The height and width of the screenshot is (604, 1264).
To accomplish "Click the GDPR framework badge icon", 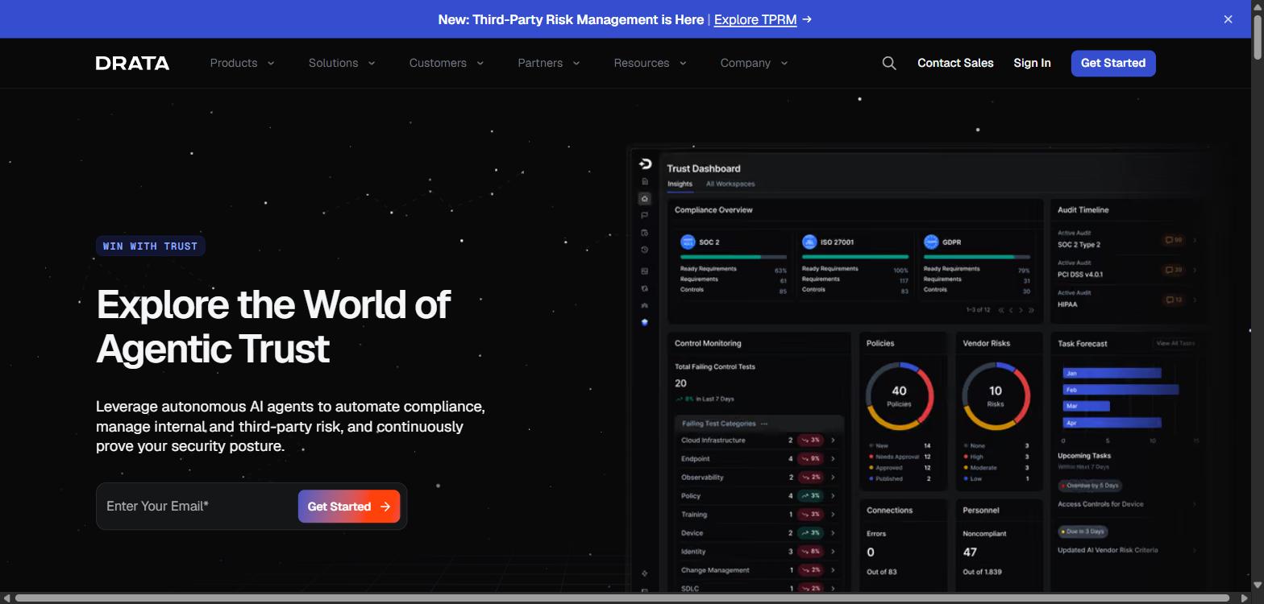I will tap(931, 242).
